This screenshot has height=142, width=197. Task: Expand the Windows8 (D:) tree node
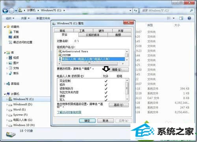[7, 105]
